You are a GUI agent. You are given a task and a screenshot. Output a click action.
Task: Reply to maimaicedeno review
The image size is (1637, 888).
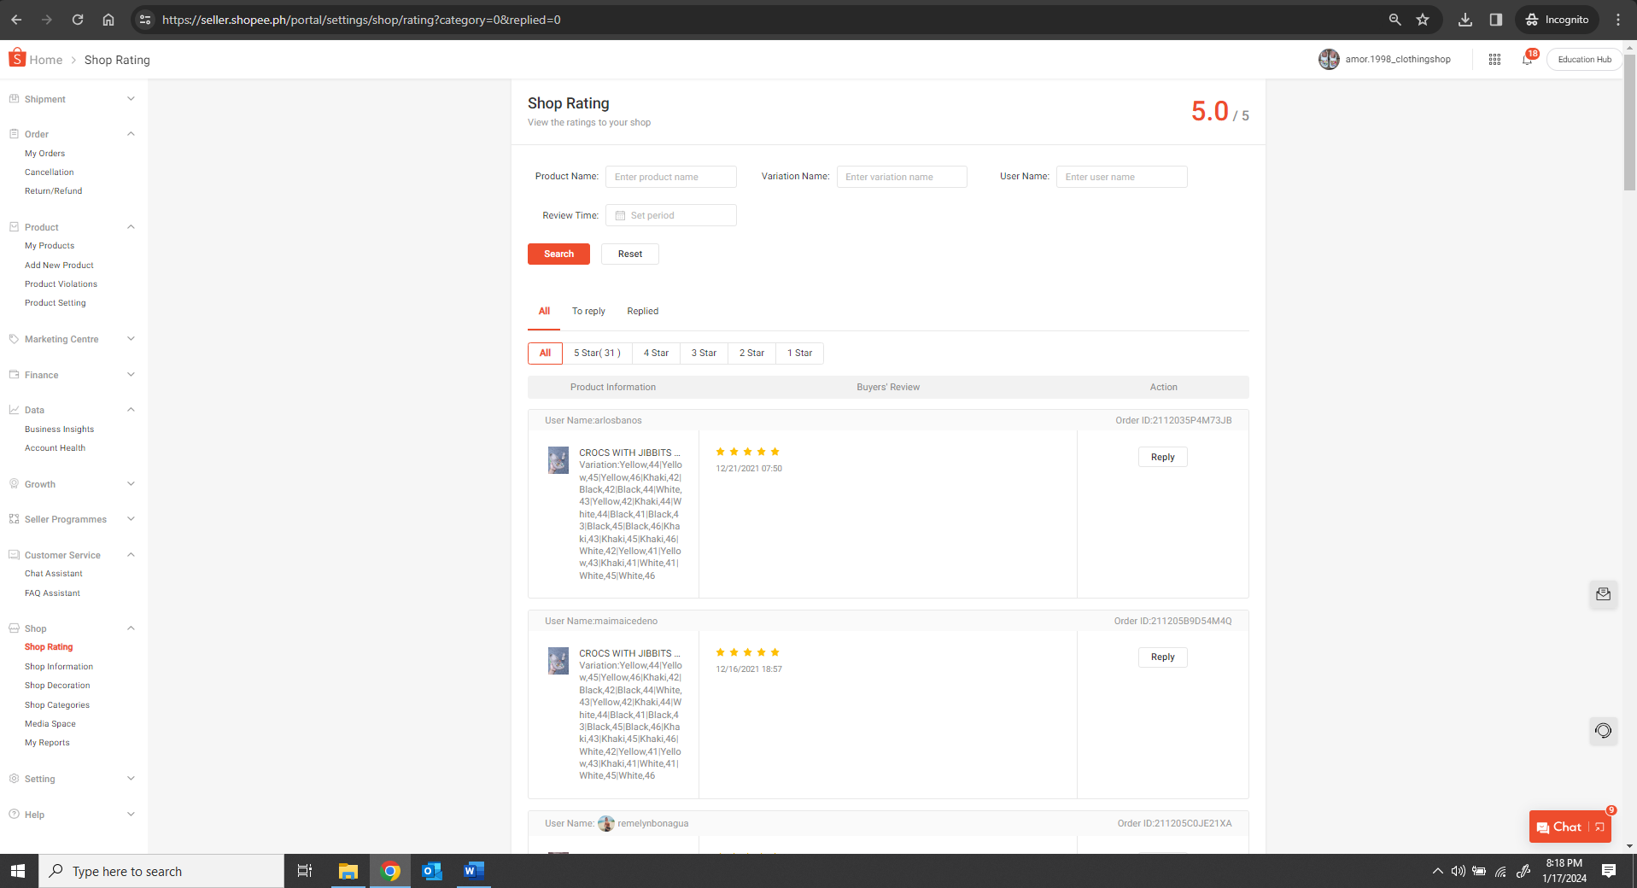click(x=1162, y=657)
